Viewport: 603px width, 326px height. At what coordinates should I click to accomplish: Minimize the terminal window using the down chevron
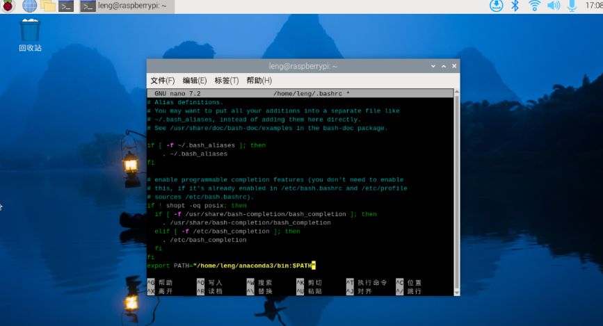(x=433, y=66)
